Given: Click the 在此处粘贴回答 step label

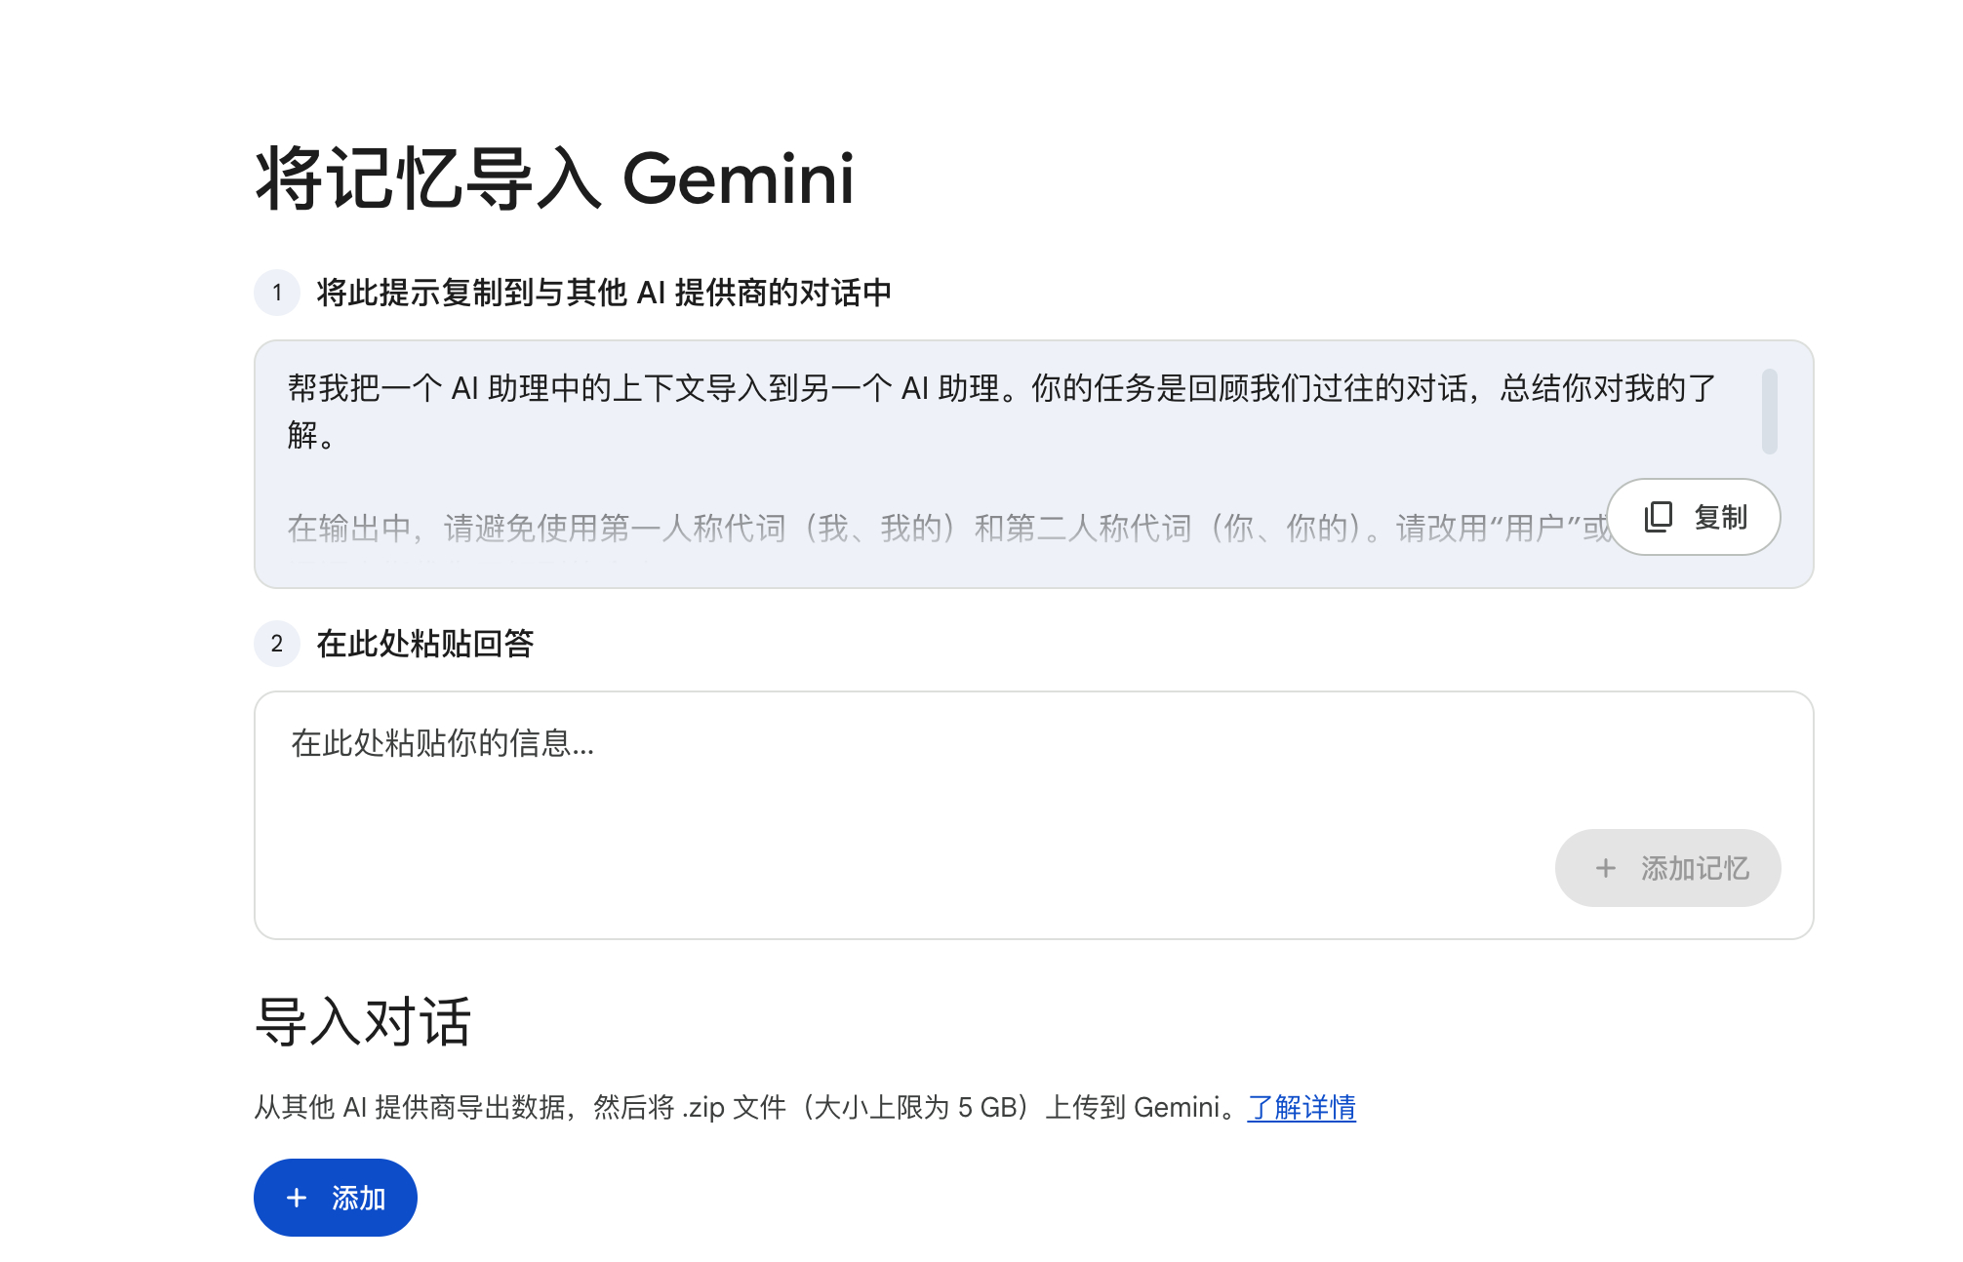Looking at the screenshot, I should [x=425, y=644].
